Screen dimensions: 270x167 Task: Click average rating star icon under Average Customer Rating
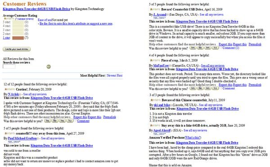[9, 19]
